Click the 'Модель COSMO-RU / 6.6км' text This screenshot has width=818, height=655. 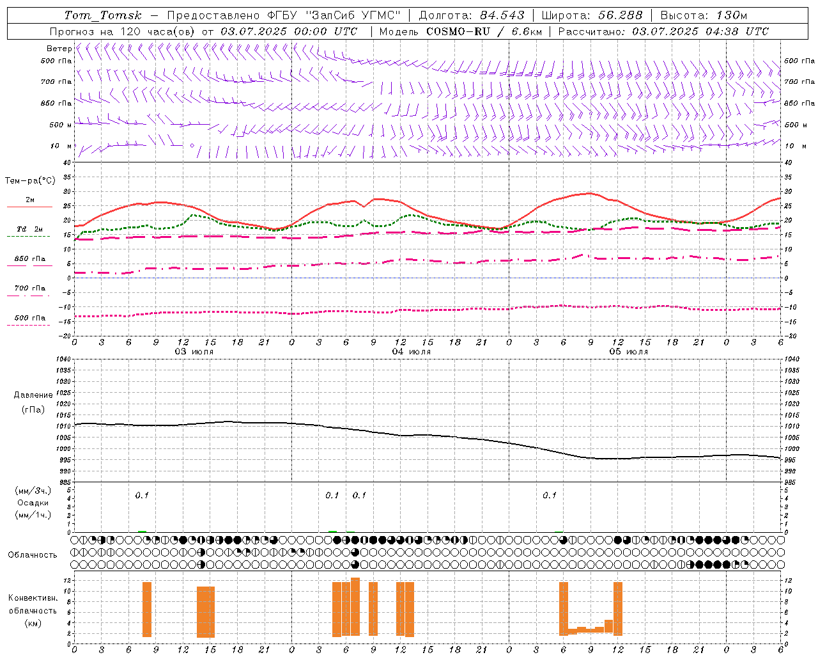click(x=461, y=31)
